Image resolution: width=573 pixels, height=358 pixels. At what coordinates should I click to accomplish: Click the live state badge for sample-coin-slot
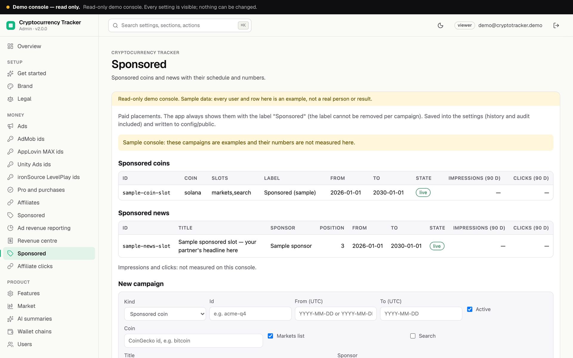pyautogui.click(x=423, y=192)
